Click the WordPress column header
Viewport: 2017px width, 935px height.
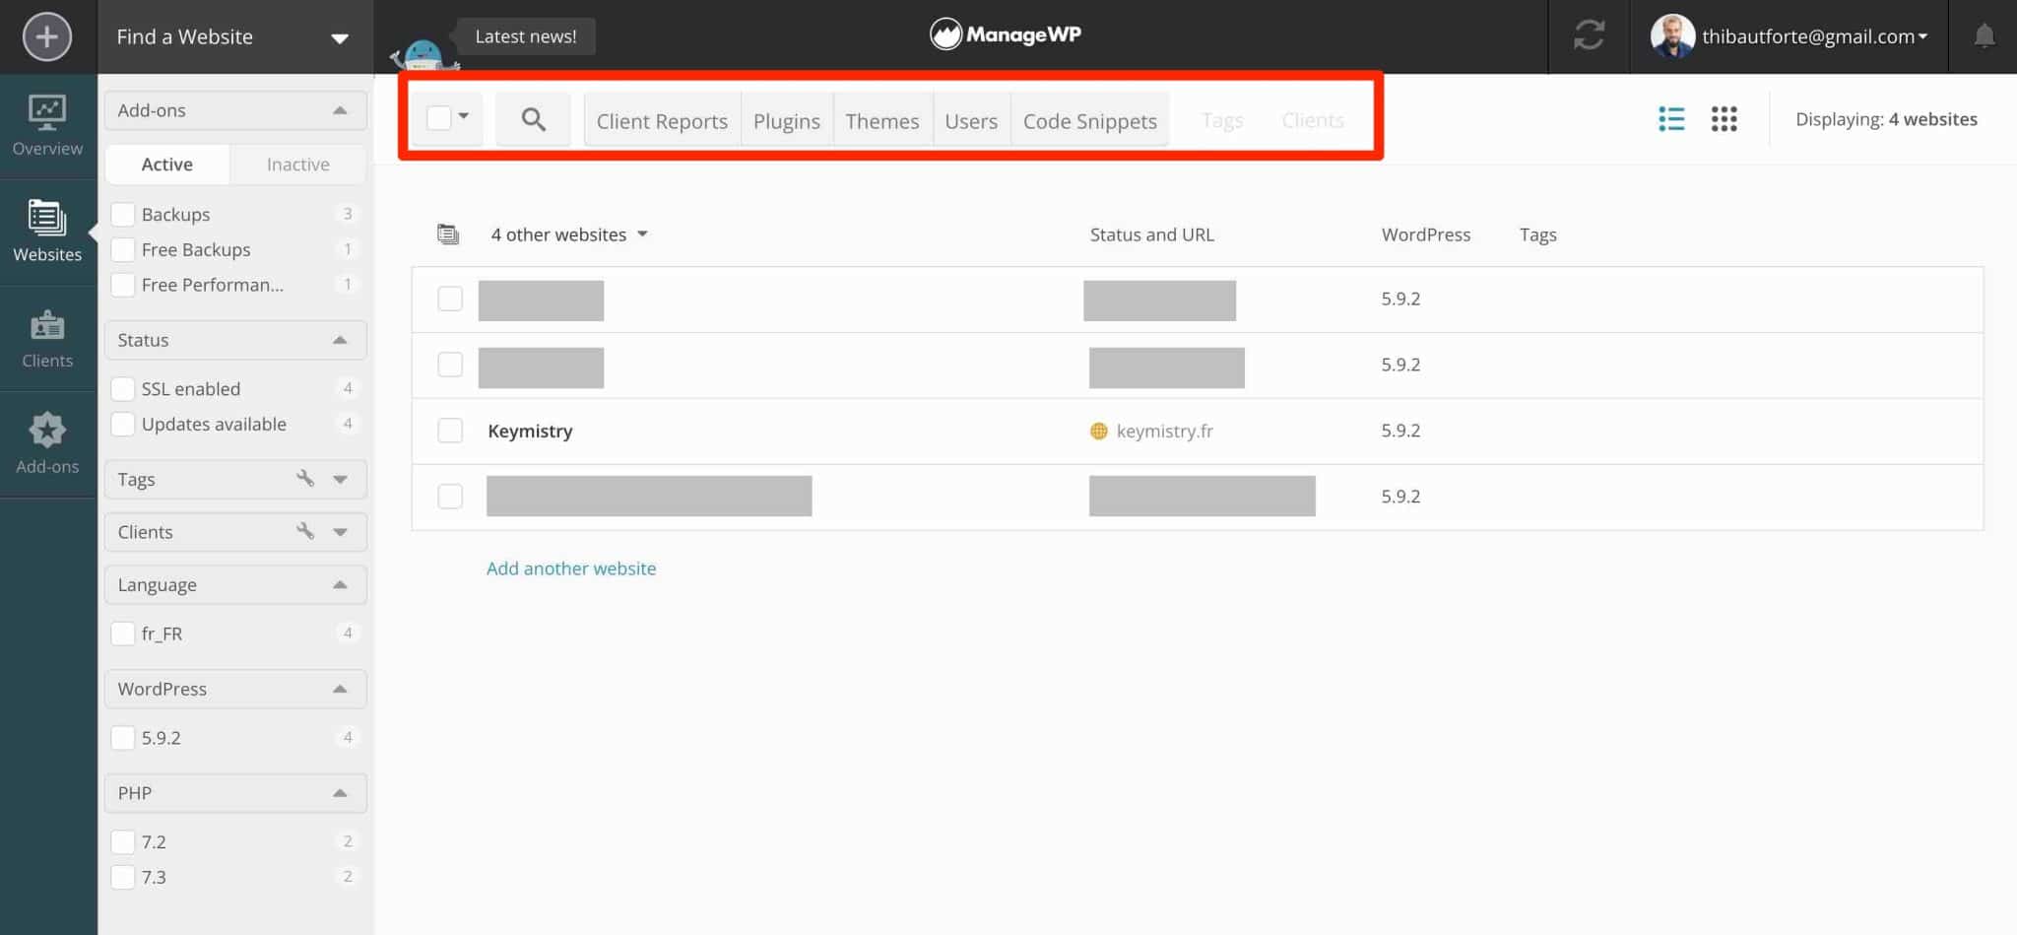(1426, 234)
